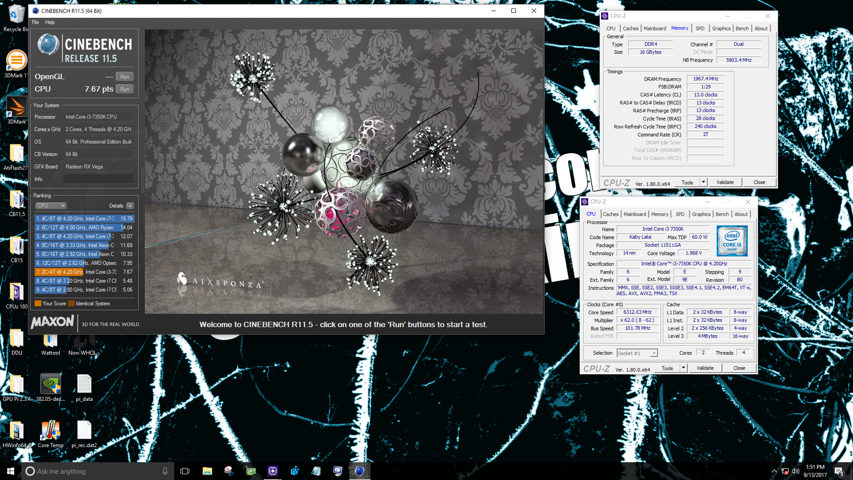Launch Wattool from the desktop
The height and width of the screenshot is (480, 853).
50,343
